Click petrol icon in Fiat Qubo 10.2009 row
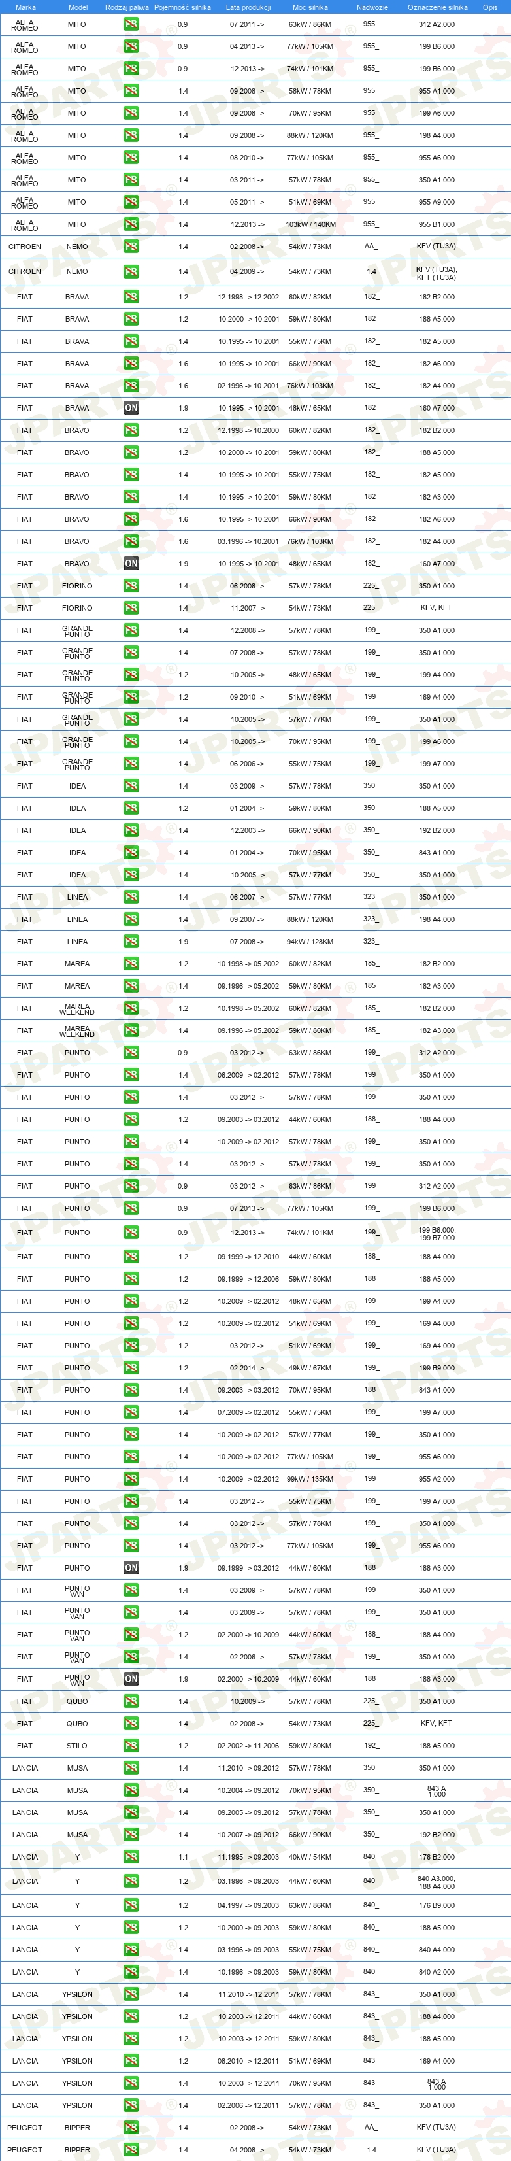 [131, 1701]
